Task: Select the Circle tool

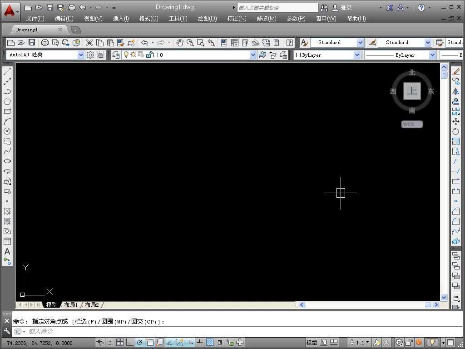Action: (7, 131)
